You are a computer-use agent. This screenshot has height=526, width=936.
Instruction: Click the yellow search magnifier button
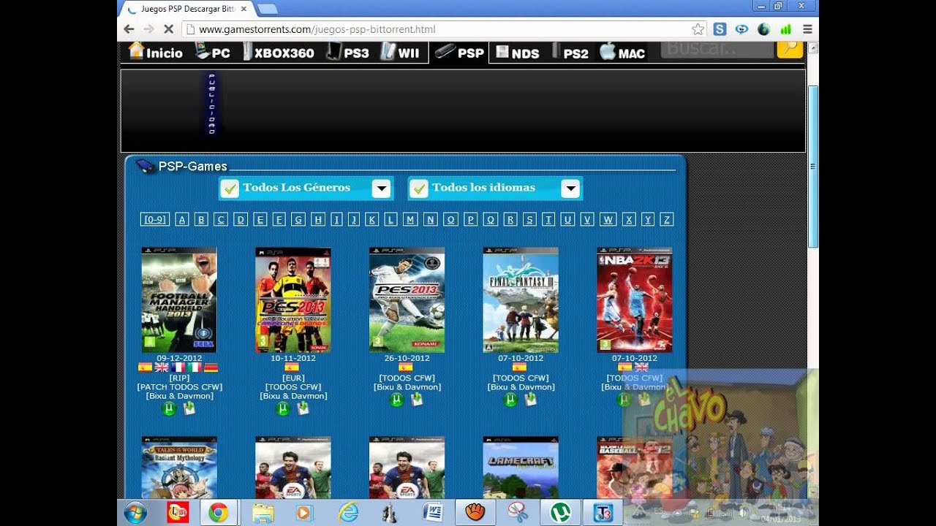click(790, 49)
